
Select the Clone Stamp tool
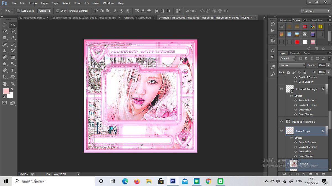(x=5, y=51)
